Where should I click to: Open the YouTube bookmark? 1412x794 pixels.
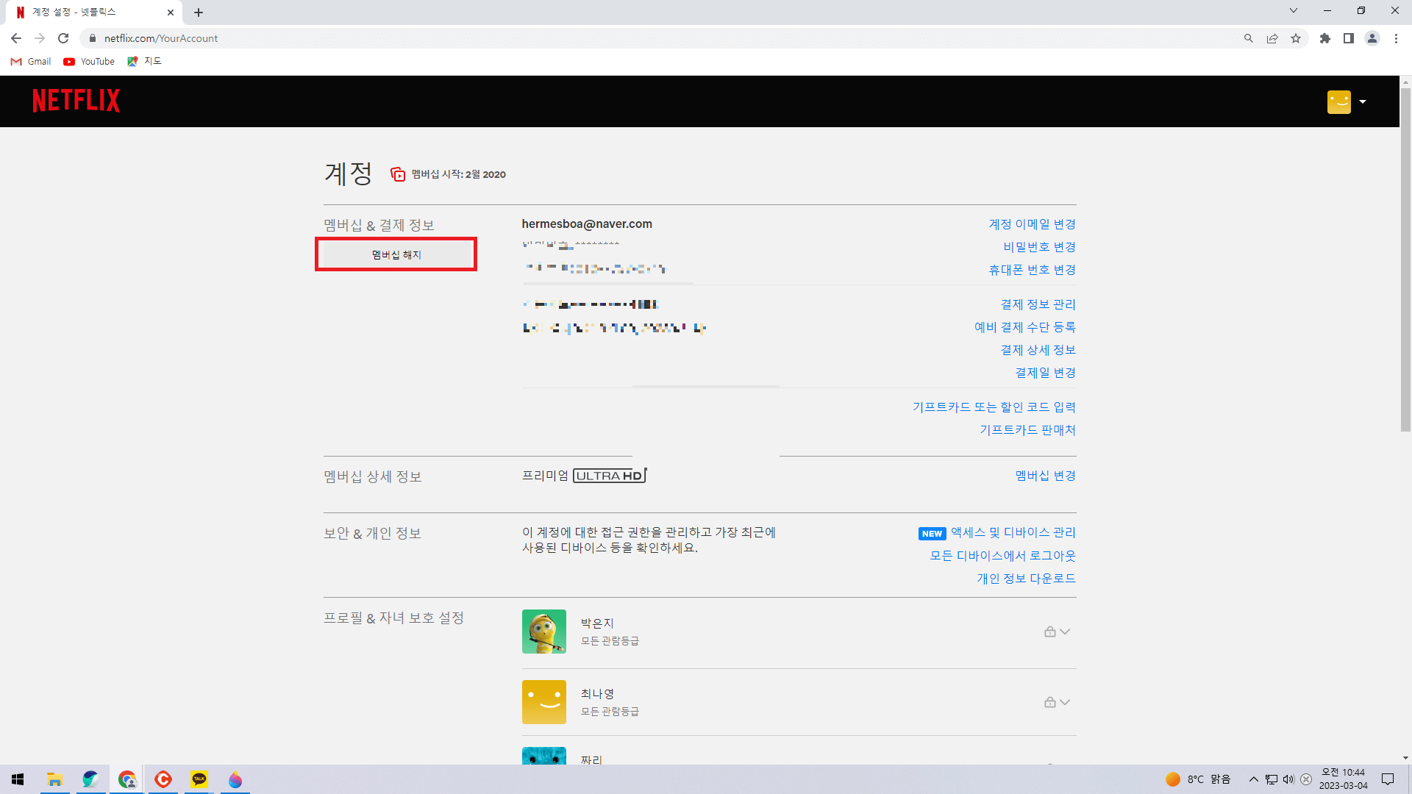click(x=89, y=62)
